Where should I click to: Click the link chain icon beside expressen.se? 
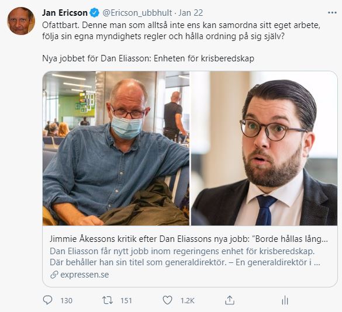pyautogui.click(x=54, y=275)
